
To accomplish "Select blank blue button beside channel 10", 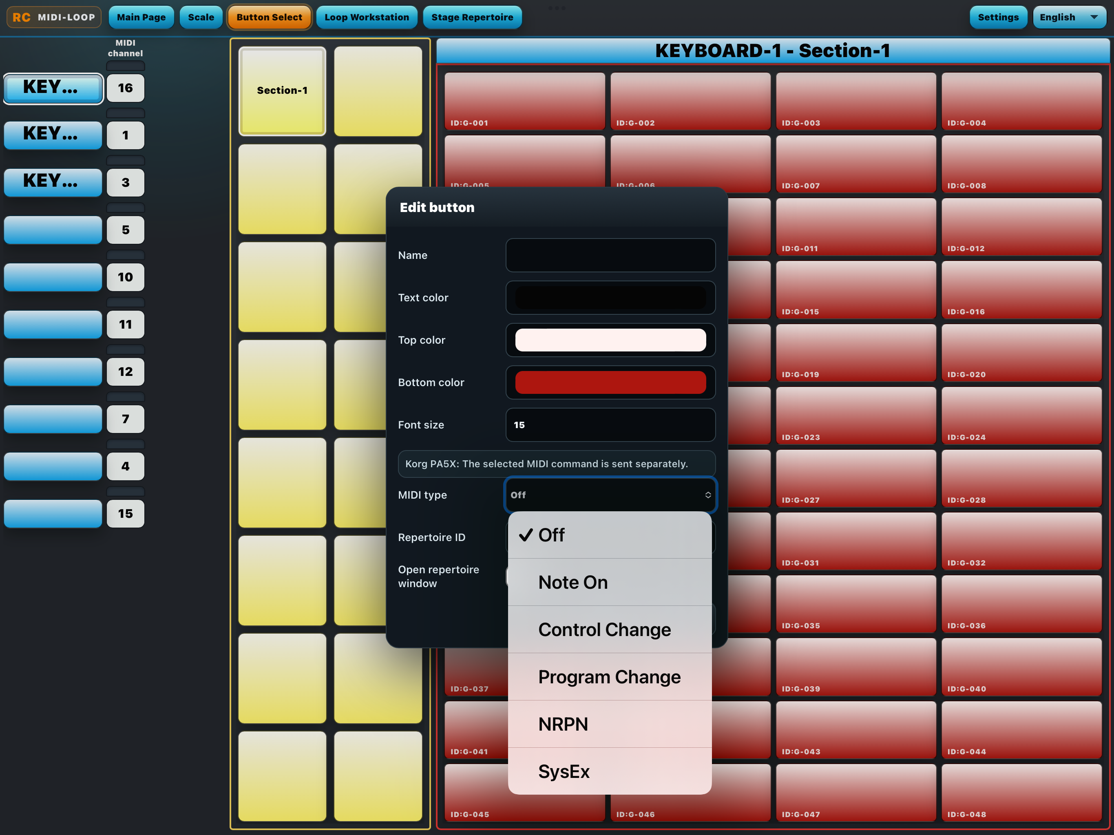I will (x=53, y=277).
